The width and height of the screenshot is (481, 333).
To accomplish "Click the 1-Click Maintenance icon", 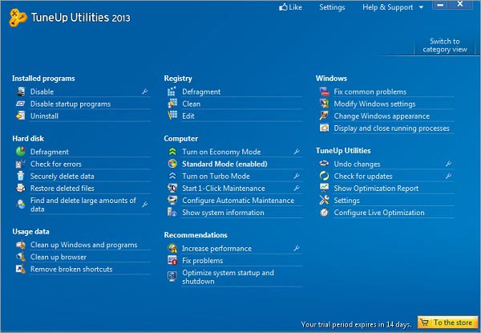I will tap(172, 188).
